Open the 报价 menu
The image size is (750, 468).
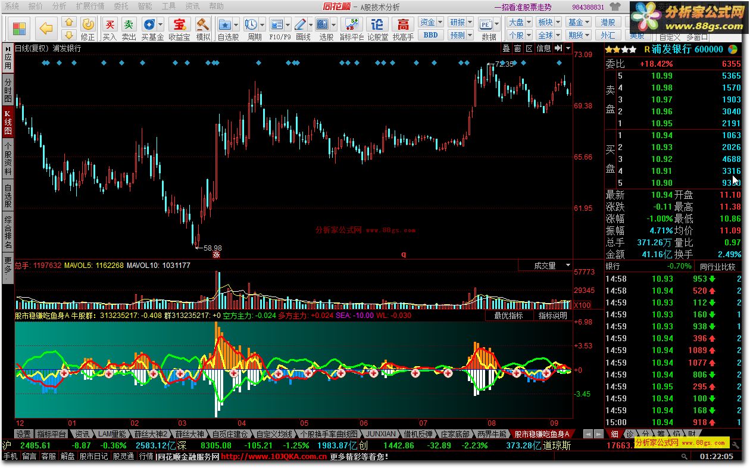[36, 6]
